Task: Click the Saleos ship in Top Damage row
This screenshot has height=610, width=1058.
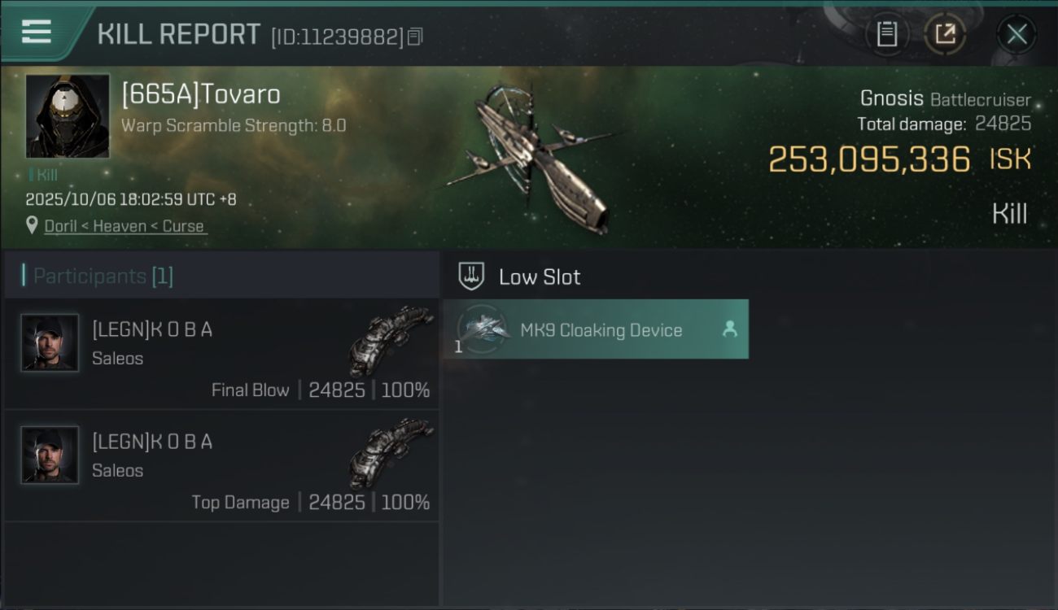Action: click(391, 453)
